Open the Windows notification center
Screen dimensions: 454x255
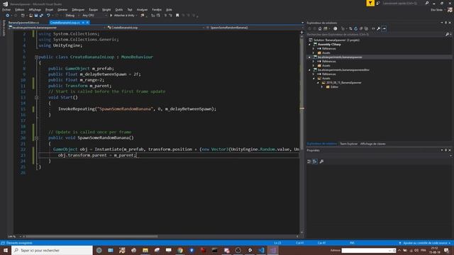tap(446, 250)
